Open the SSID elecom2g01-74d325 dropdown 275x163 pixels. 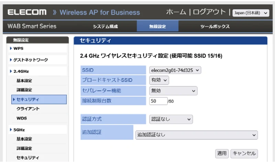(x=175, y=70)
